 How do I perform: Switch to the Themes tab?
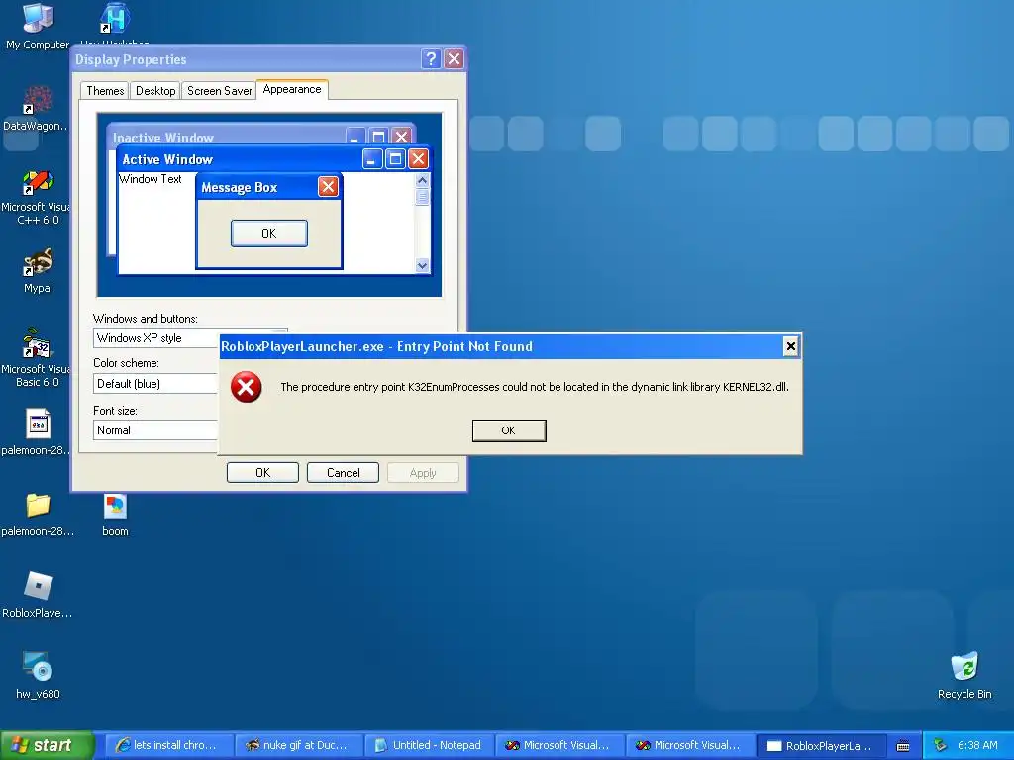pos(105,90)
